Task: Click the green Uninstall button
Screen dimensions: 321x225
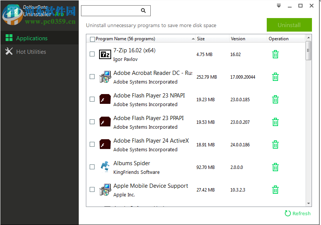Action: (x=289, y=25)
